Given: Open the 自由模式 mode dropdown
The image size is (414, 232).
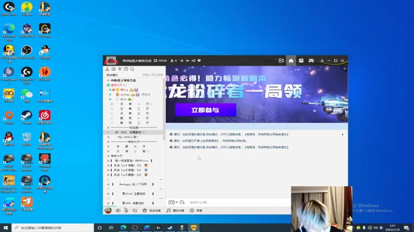Looking at the screenshot, I should pos(112,75).
